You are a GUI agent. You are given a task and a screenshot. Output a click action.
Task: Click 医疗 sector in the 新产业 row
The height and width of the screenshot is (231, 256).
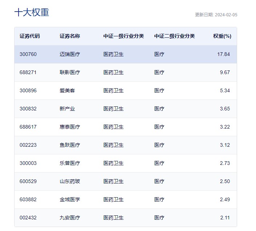point(159,109)
